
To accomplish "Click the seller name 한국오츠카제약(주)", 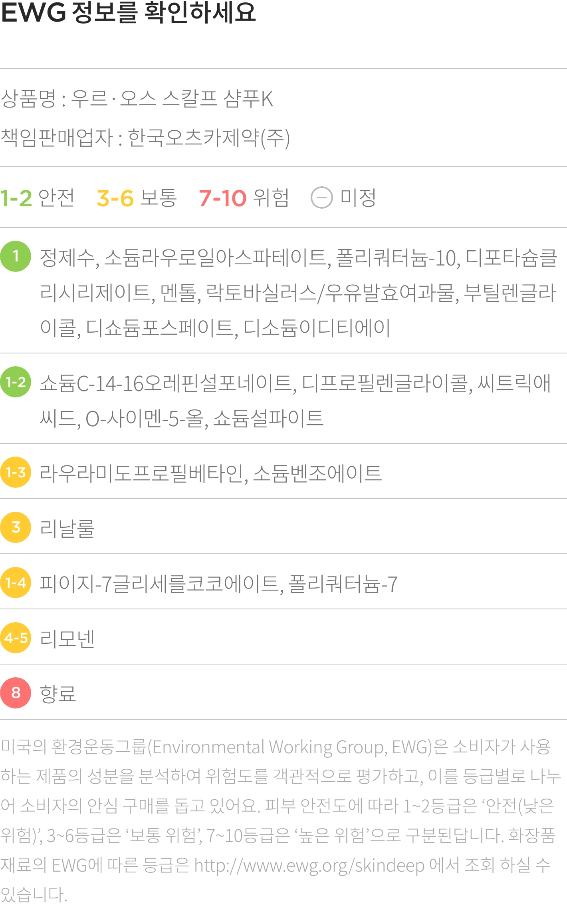I will click(208, 138).
